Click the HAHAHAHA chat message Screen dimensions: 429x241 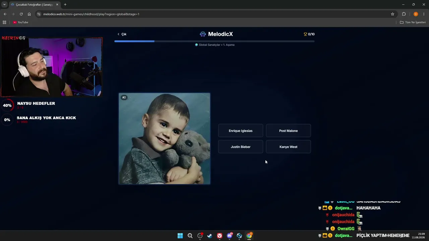coord(368,208)
